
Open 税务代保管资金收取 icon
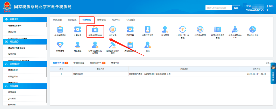tap(235, 29)
